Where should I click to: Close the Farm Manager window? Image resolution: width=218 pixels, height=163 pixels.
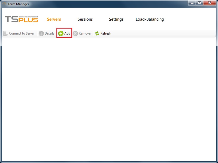click(x=210, y=3)
